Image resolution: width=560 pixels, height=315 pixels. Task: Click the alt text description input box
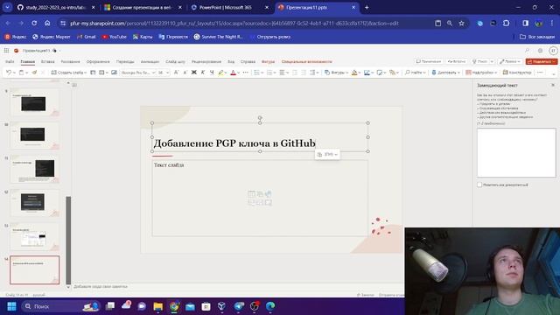[x=516, y=152]
